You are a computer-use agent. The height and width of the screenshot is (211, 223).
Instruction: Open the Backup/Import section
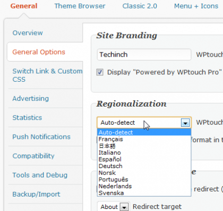click(36, 194)
